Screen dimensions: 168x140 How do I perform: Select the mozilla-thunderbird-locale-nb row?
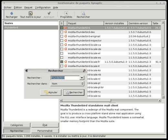click(124, 74)
